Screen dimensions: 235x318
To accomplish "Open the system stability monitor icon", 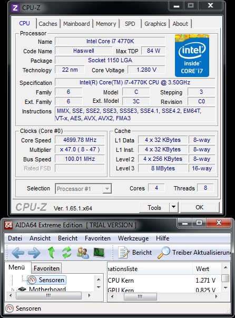I will tap(99, 253).
